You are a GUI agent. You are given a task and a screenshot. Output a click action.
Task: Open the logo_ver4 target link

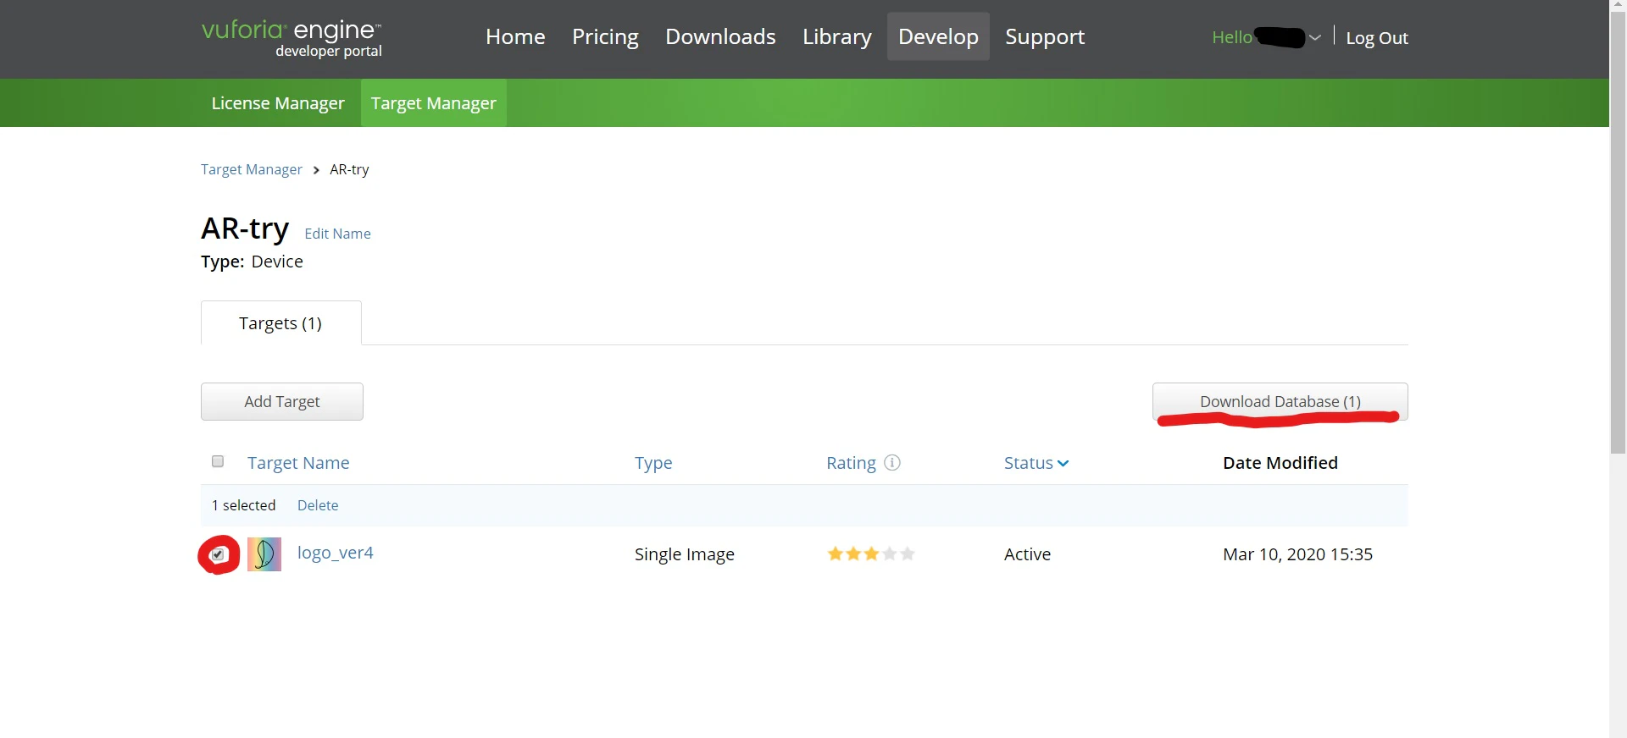336,553
